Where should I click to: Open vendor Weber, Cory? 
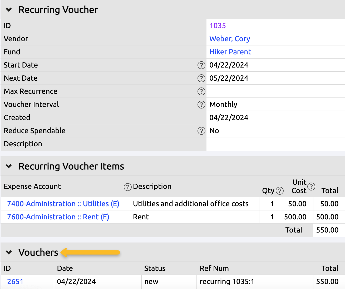tap(229, 39)
